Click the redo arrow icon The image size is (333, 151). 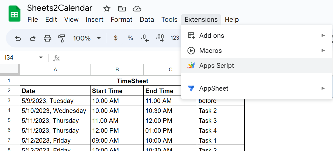tap(33, 38)
